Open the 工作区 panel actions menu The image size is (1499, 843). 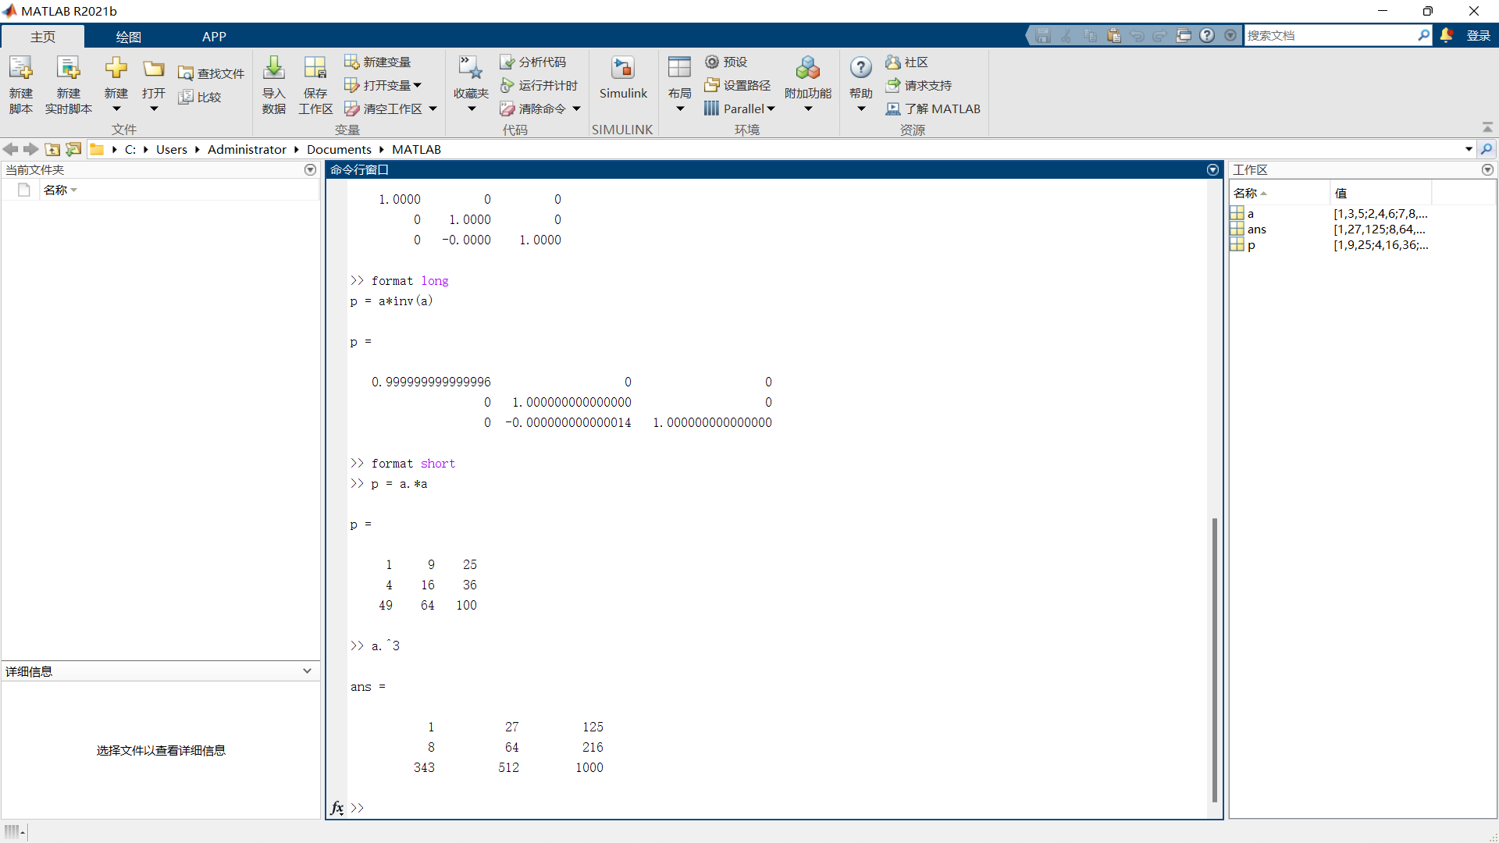[x=1487, y=169]
